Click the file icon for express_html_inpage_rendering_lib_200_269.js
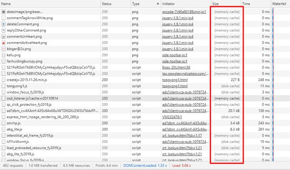This screenshot has width=290, height=170. click(3, 117)
